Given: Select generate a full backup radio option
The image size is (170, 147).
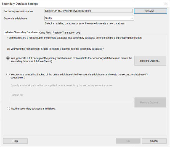Looking at the screenshot, I should (8, 58).
